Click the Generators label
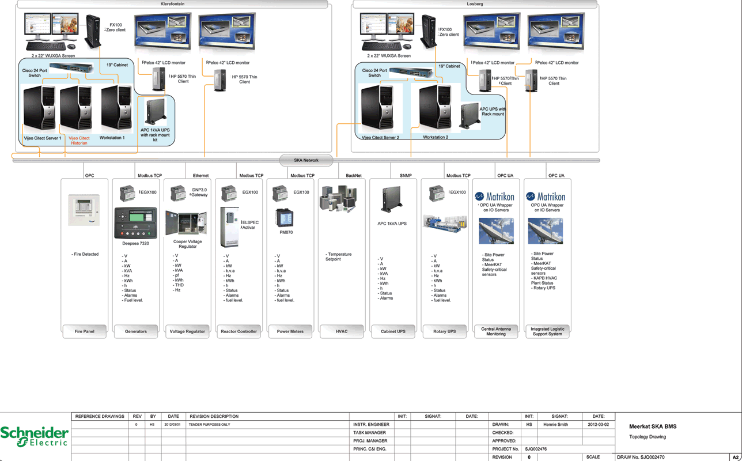The width and height of the screenshot is (742, 461). click(136, 331)
